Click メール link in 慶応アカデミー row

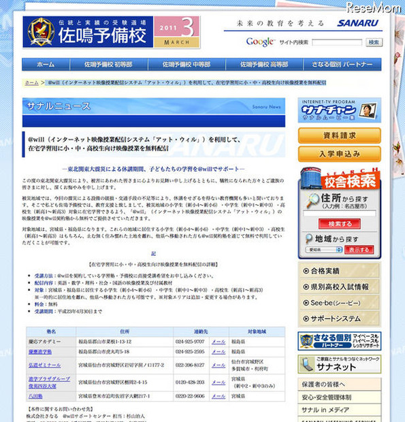point(218,342)
